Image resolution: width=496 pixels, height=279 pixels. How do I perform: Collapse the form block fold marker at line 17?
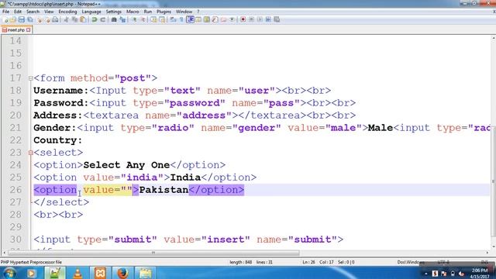pyautogui.click(x=31, y=78)
